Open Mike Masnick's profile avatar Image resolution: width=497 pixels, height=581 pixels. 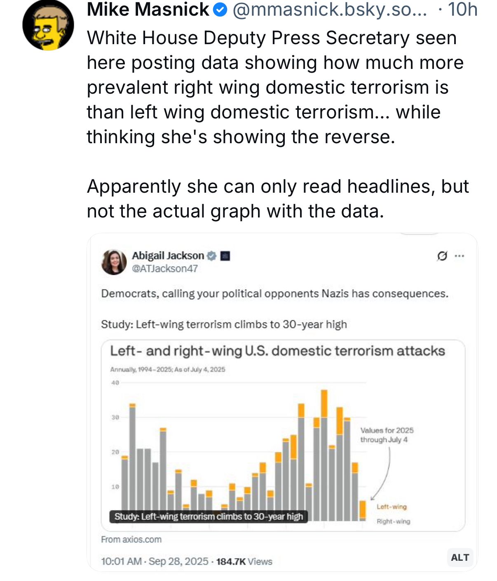pyautogui.click(x=48, y=25)
